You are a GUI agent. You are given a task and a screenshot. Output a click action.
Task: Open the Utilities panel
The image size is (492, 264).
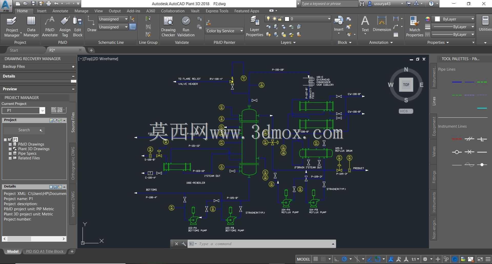485,24
